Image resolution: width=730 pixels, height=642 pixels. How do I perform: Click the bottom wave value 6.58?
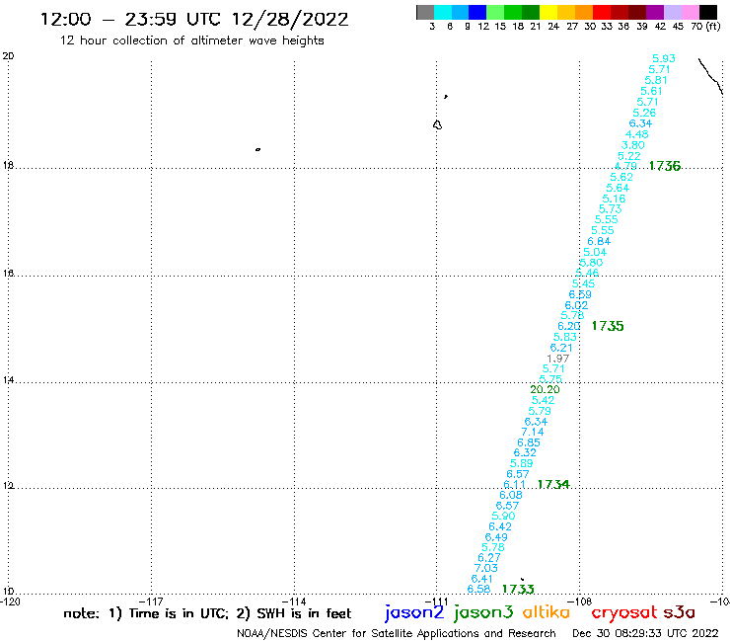(x=479, y=590)
